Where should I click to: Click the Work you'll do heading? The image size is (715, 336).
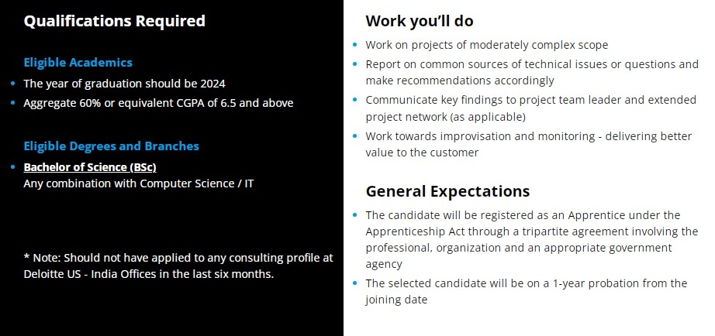point(420,21)
